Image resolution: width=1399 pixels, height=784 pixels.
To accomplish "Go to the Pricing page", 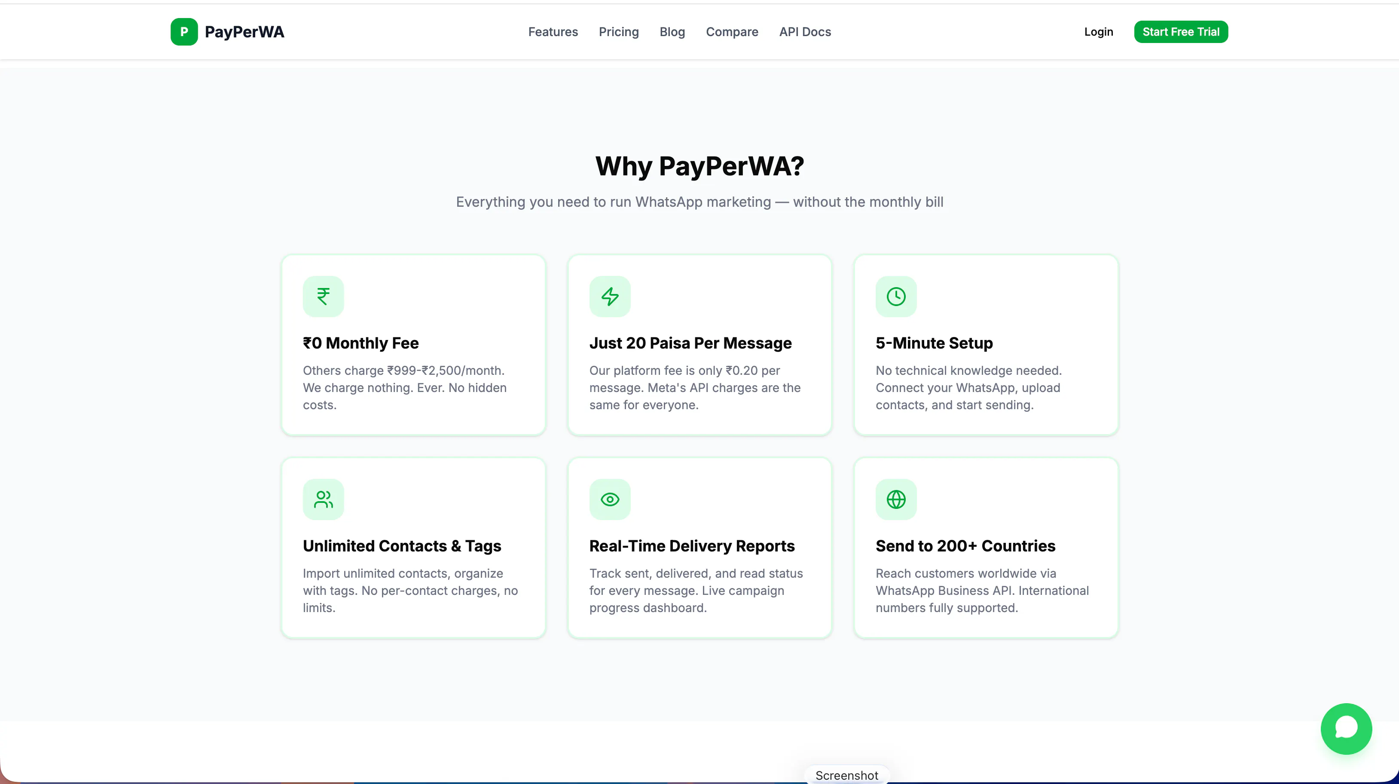I will pyautogui.click(x=619, y=32).
